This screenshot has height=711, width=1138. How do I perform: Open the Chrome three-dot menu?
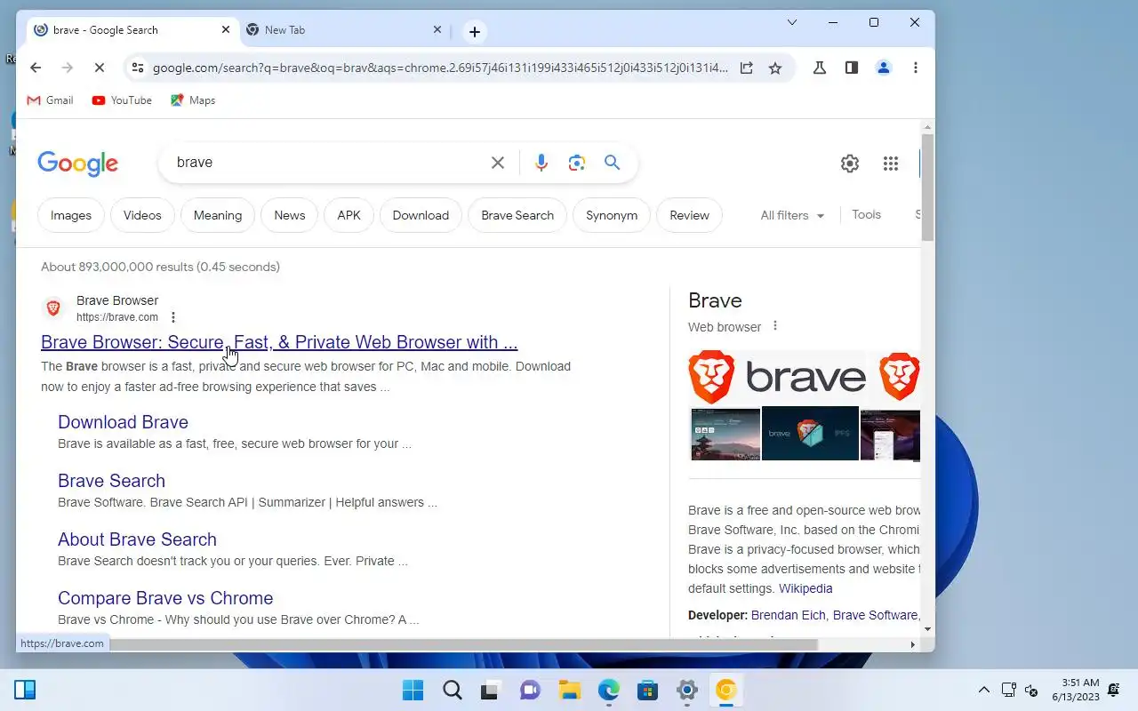916,68
